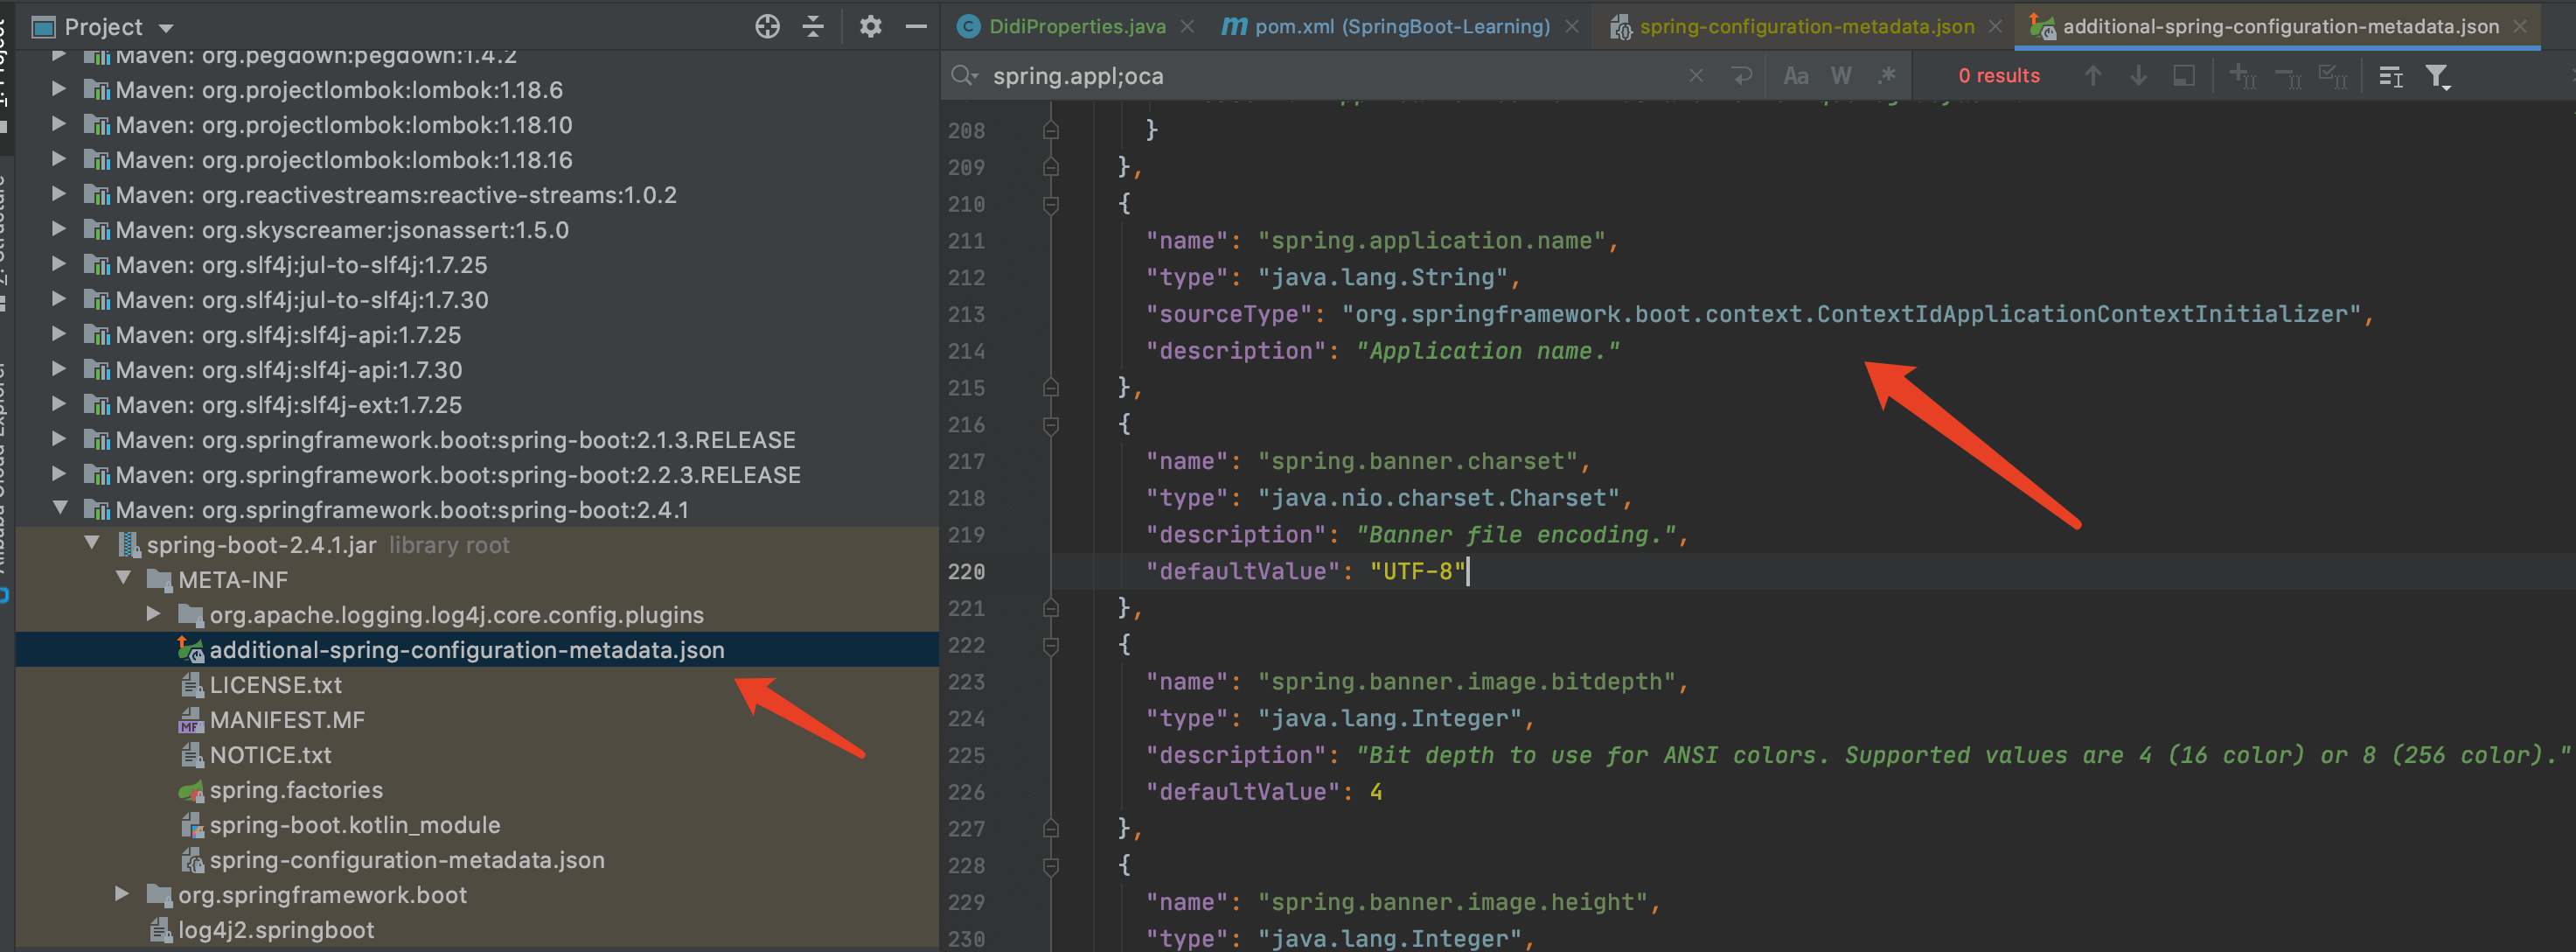
Task: Jump to next search occurrence
Action: 2138,76
